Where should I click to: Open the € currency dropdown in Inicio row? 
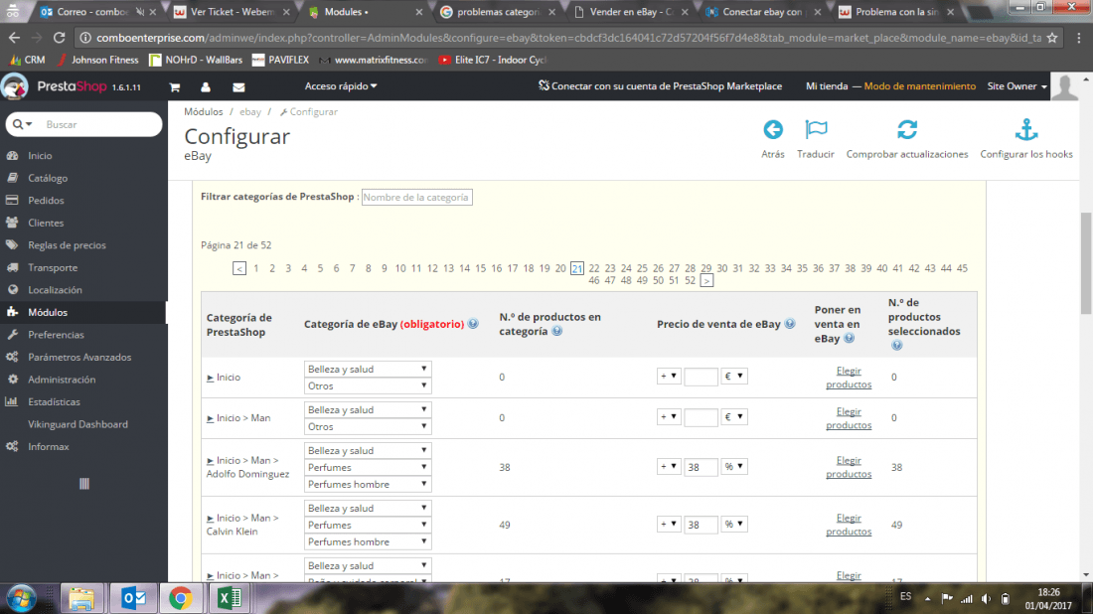[x=734, y=376]
